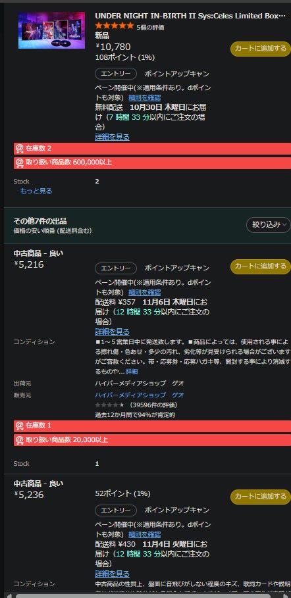The width and height of the screenshot is (291, 598).
Task: Click the 在庫数 2 red banner icon
Action: pyautogui.click(x=19, y=149)
